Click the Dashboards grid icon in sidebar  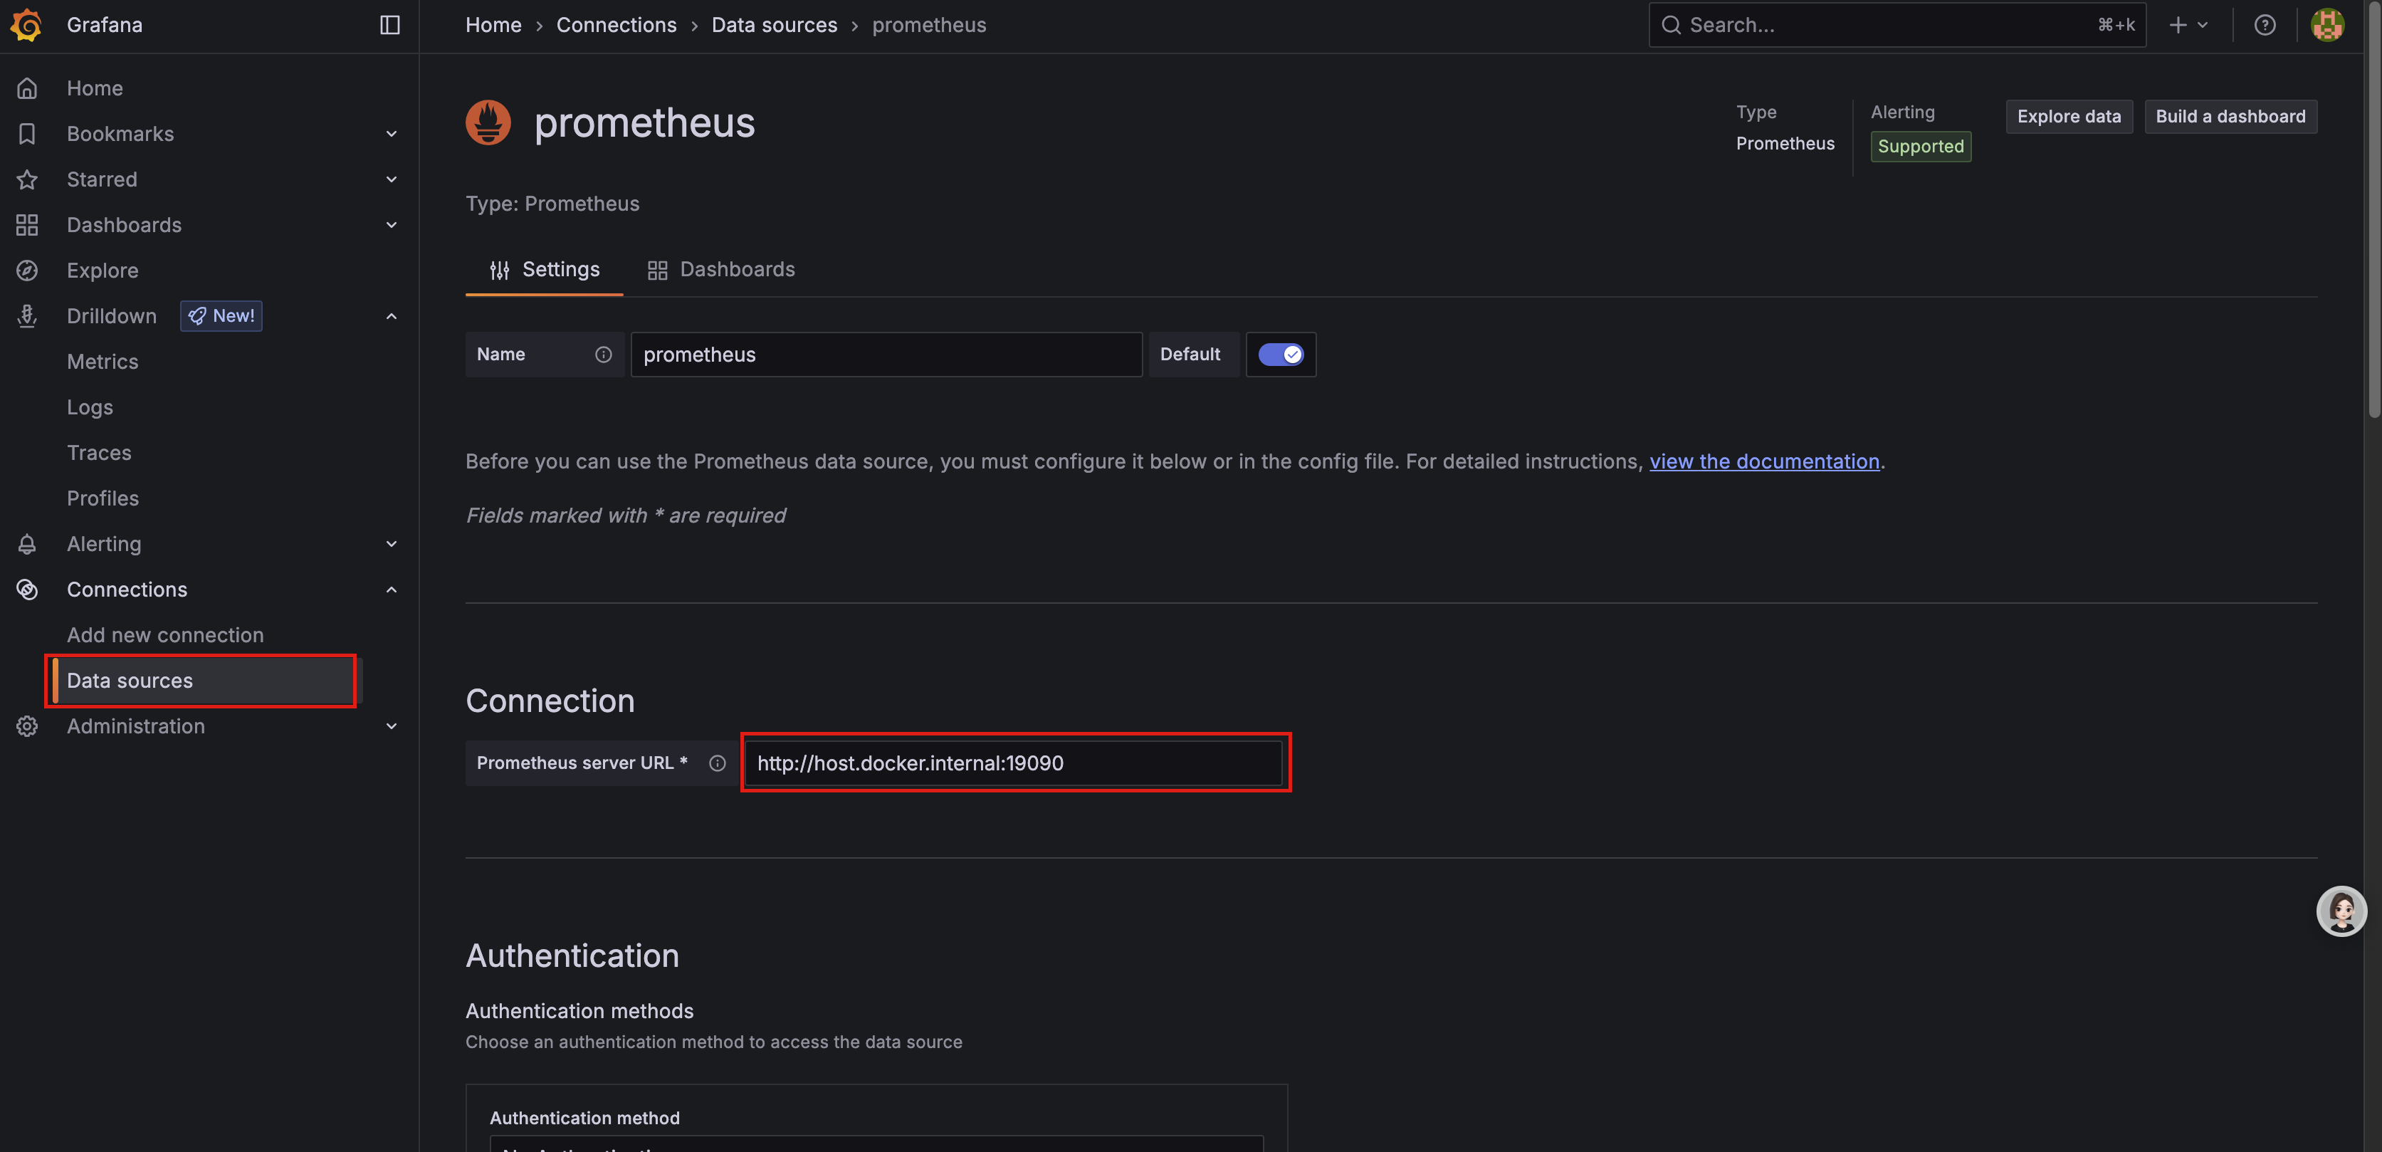click(28, 225)
